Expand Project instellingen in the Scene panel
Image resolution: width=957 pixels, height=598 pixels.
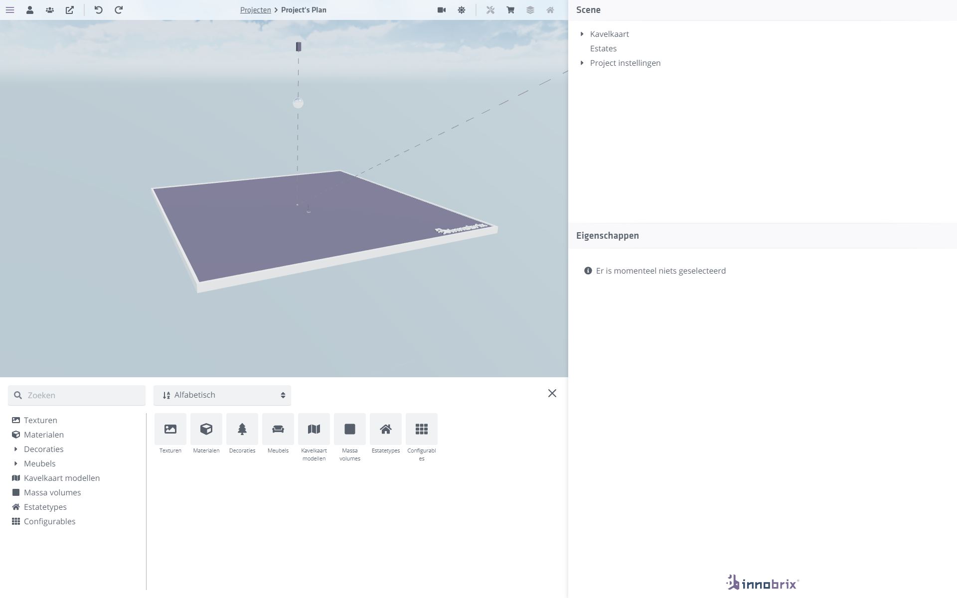[x=582, y=63]
